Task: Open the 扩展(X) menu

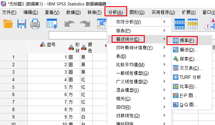Action: tap(189, 13)
